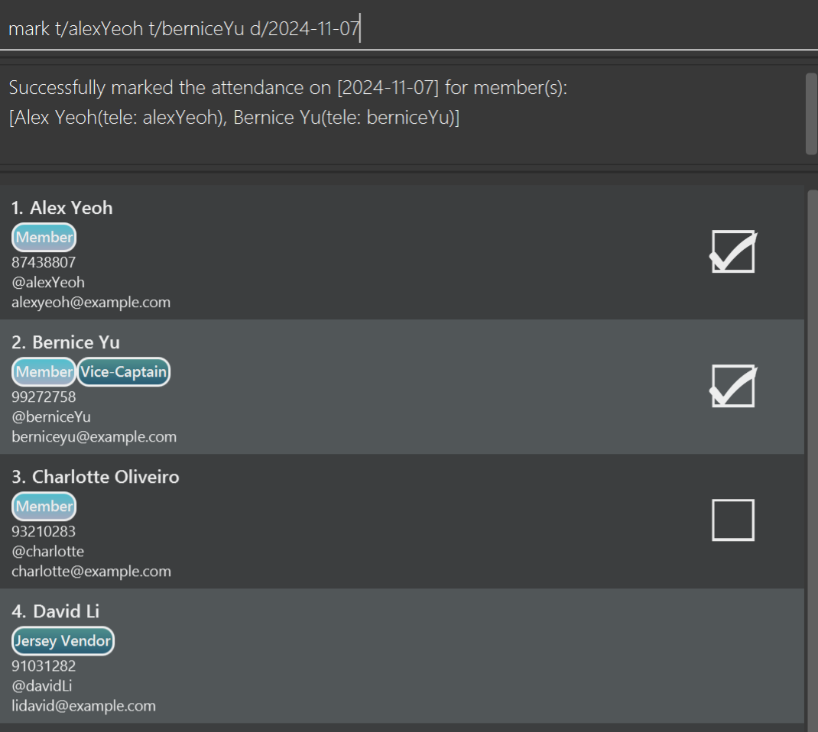Click Alex Yeoh's Member tag
The width and height of the screenshot is (818, 732).
click(44, 238)
